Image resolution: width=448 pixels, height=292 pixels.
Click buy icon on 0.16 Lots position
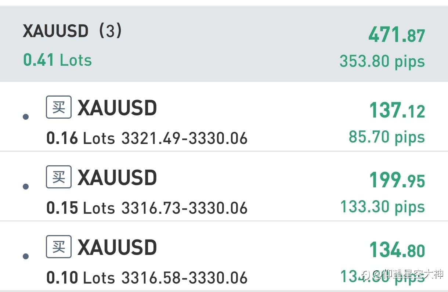pos(58,107)
